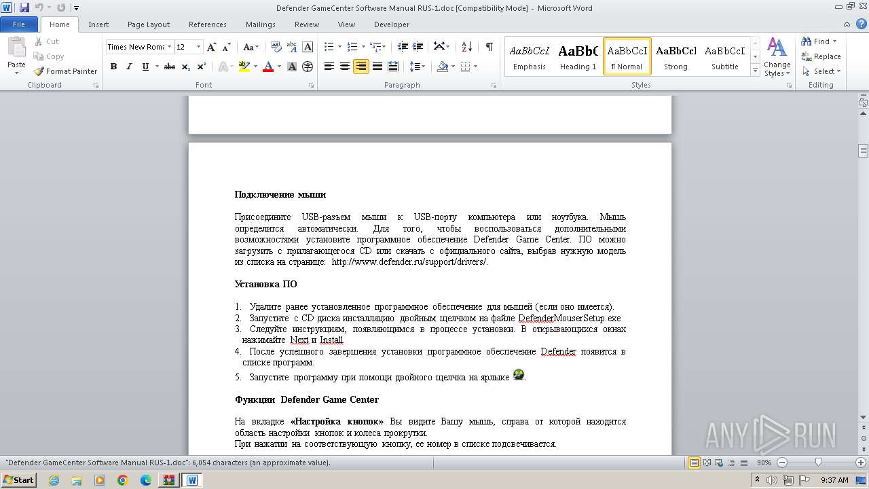Apply character border with the boxed A
This screenshot has height=489, width=869.
pos(308,47)
